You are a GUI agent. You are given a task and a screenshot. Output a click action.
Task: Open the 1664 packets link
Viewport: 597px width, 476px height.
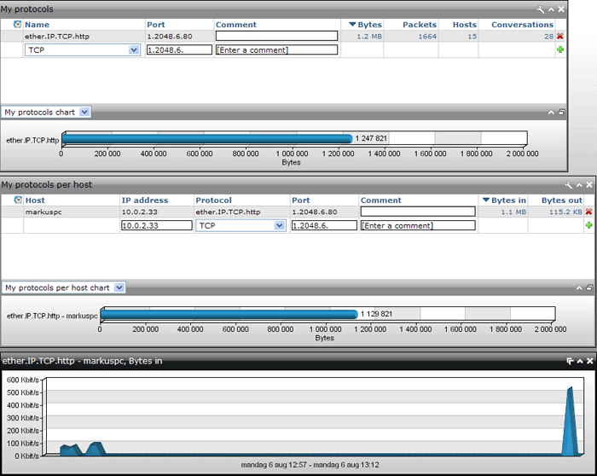pyautogui.click(x=427, y=37)
